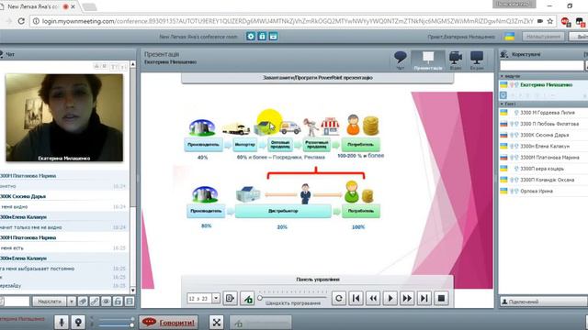The height and width of the screenshot is (330, 588).
Task: Click the attachment paperclip icon in chat
Action: (x=83, y=302)
